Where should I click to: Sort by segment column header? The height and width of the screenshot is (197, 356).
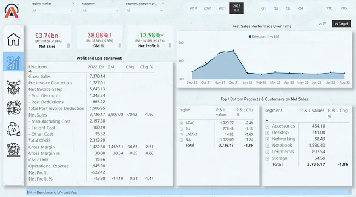(274, 111)
